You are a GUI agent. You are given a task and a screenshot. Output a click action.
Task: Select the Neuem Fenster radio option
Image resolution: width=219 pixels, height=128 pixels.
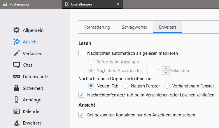[x=125, y=86]
